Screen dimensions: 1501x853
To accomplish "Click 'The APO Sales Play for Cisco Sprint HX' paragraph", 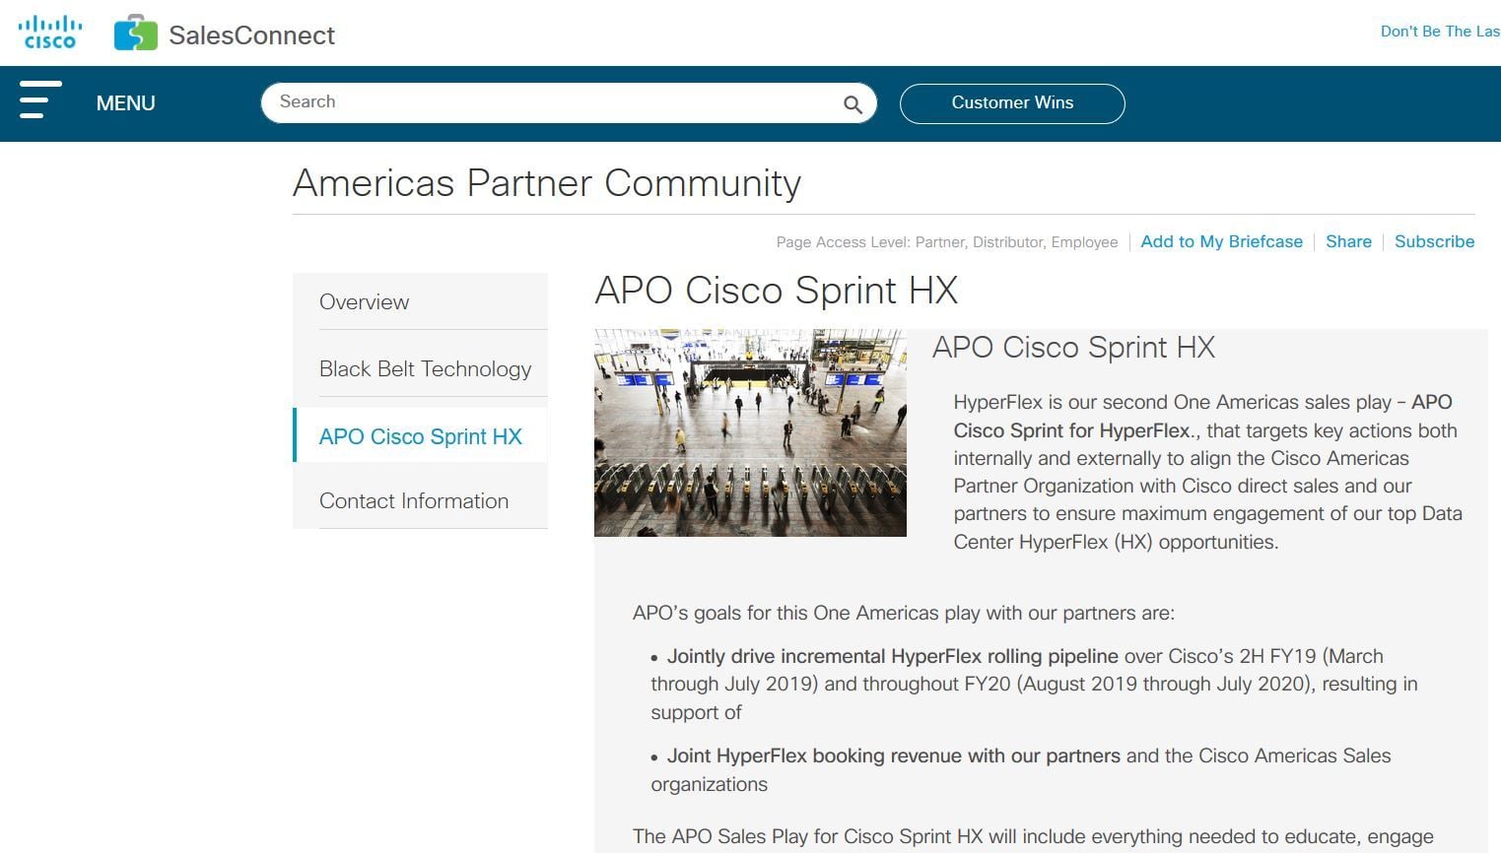I will tap(1033, 836).
